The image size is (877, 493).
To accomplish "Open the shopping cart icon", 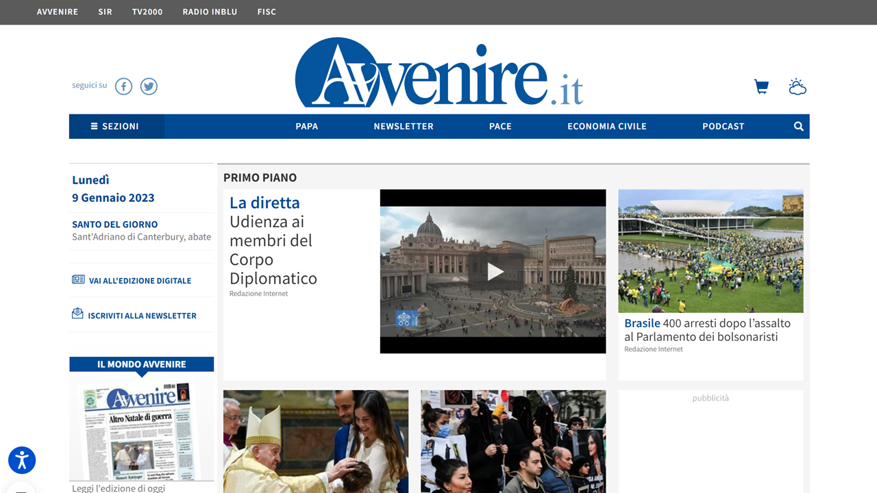I will click(761, 87).
